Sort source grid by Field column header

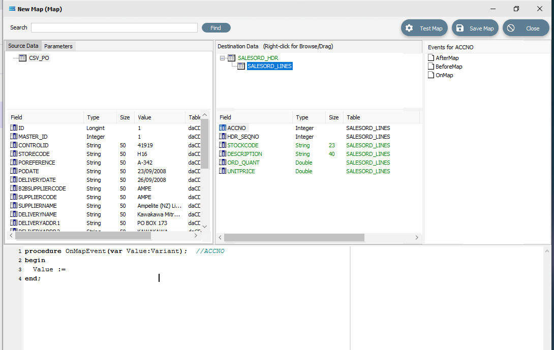(45, 117)
